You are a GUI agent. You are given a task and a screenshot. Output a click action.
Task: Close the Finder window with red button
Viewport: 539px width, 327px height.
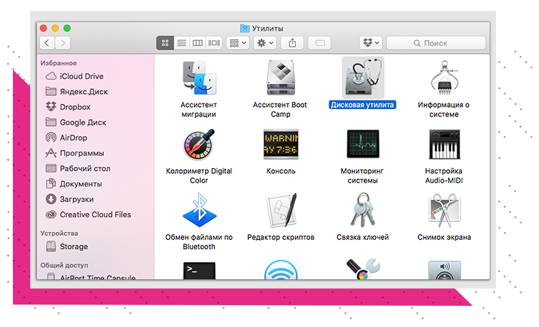click(44, 28)
